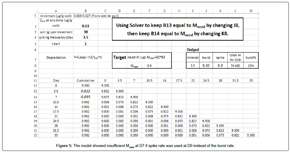
Task: Click the Cumulative header cell
Action: pyautogui.click(x=85, y=80)
